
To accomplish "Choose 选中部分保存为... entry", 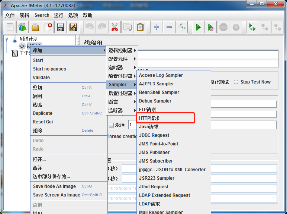I will [x=68, y=177].
